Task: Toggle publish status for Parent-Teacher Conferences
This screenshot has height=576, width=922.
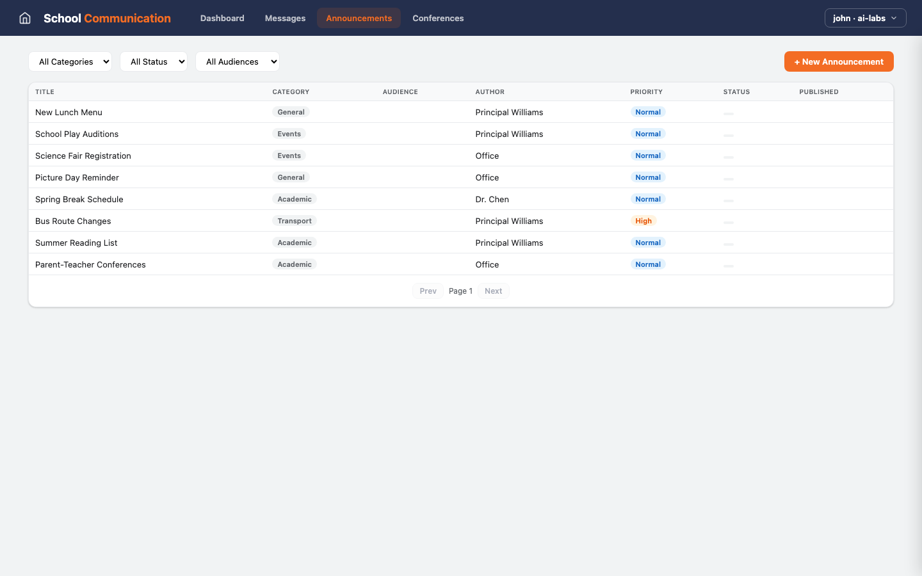Action: coord(728,266)
